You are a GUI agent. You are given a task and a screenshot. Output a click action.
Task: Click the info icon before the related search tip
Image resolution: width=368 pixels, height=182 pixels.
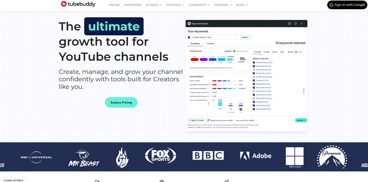(190, 68)
